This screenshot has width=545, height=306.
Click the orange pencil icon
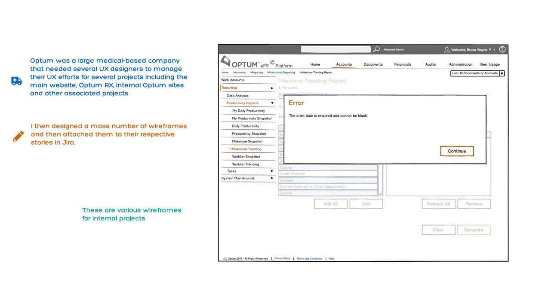click(x=18, y=136)
